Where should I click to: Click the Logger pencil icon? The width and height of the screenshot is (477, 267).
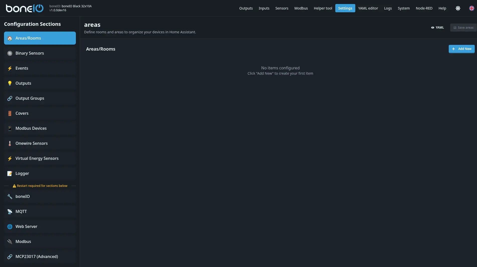click(10, 173)
